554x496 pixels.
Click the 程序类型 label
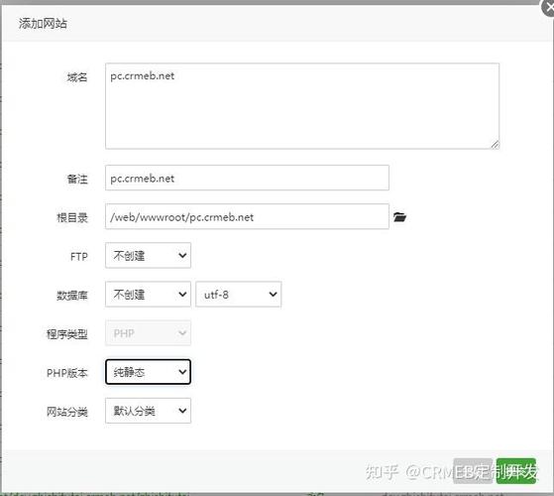coord(67,334)
